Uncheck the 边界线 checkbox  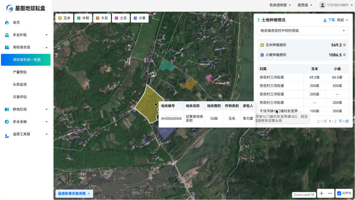click(x=339, y=193)
